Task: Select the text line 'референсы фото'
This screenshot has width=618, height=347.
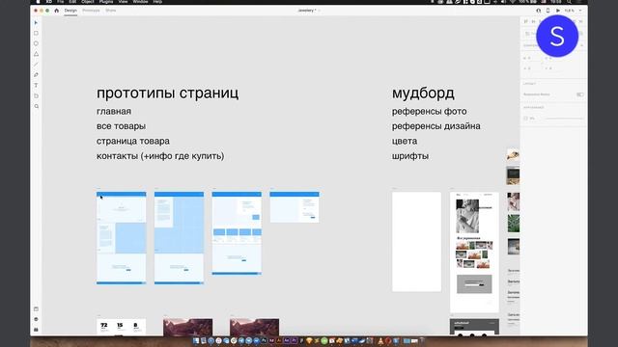Action: pyautogui.click(x=429, y=112)
